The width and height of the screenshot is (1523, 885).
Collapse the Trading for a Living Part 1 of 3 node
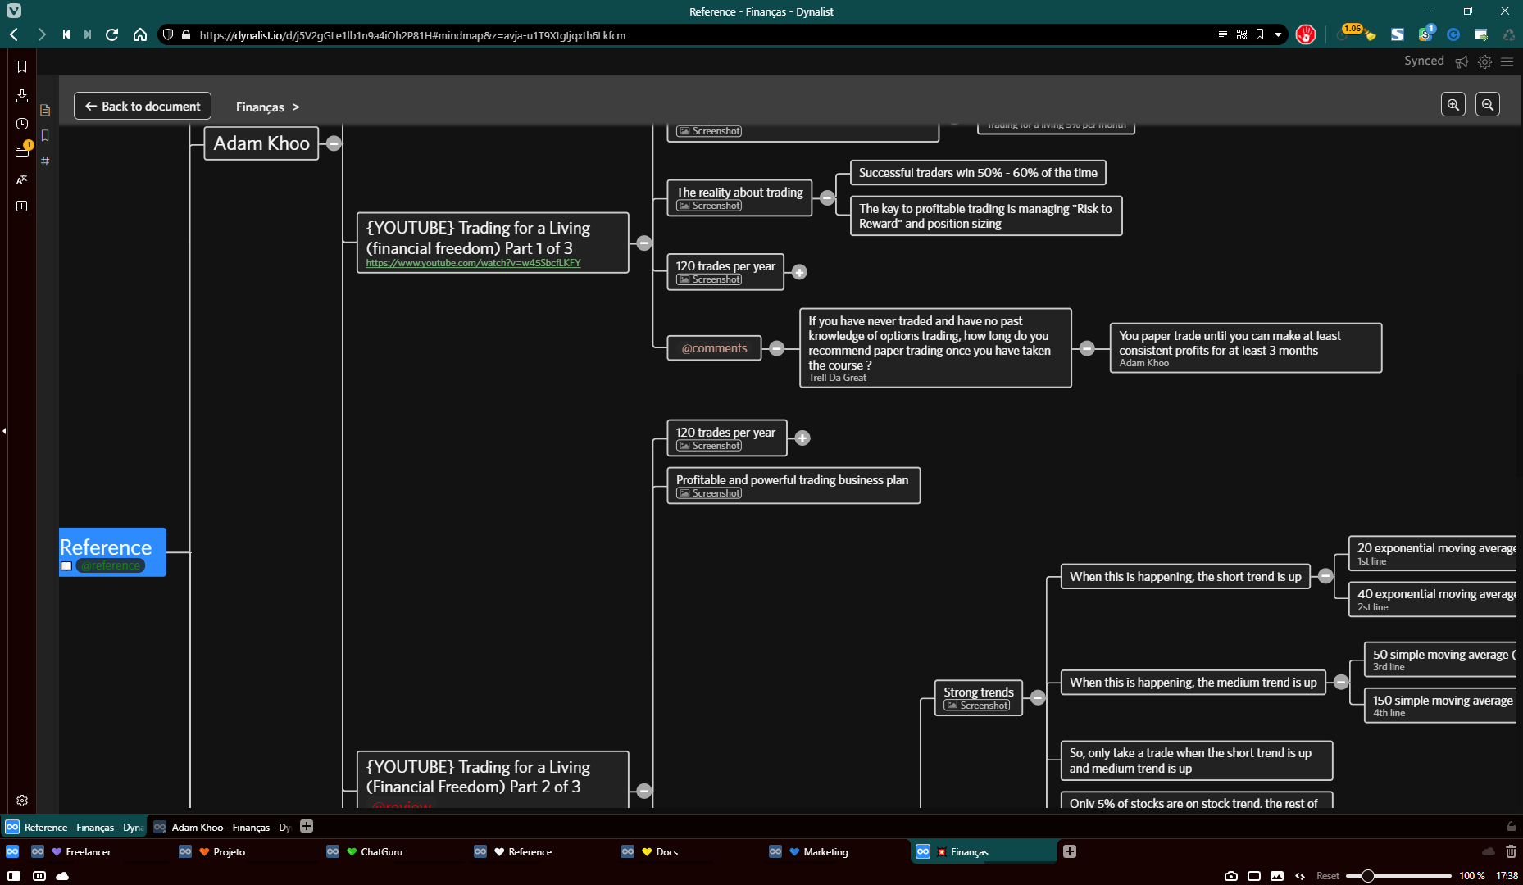click(x=644, y=243)
